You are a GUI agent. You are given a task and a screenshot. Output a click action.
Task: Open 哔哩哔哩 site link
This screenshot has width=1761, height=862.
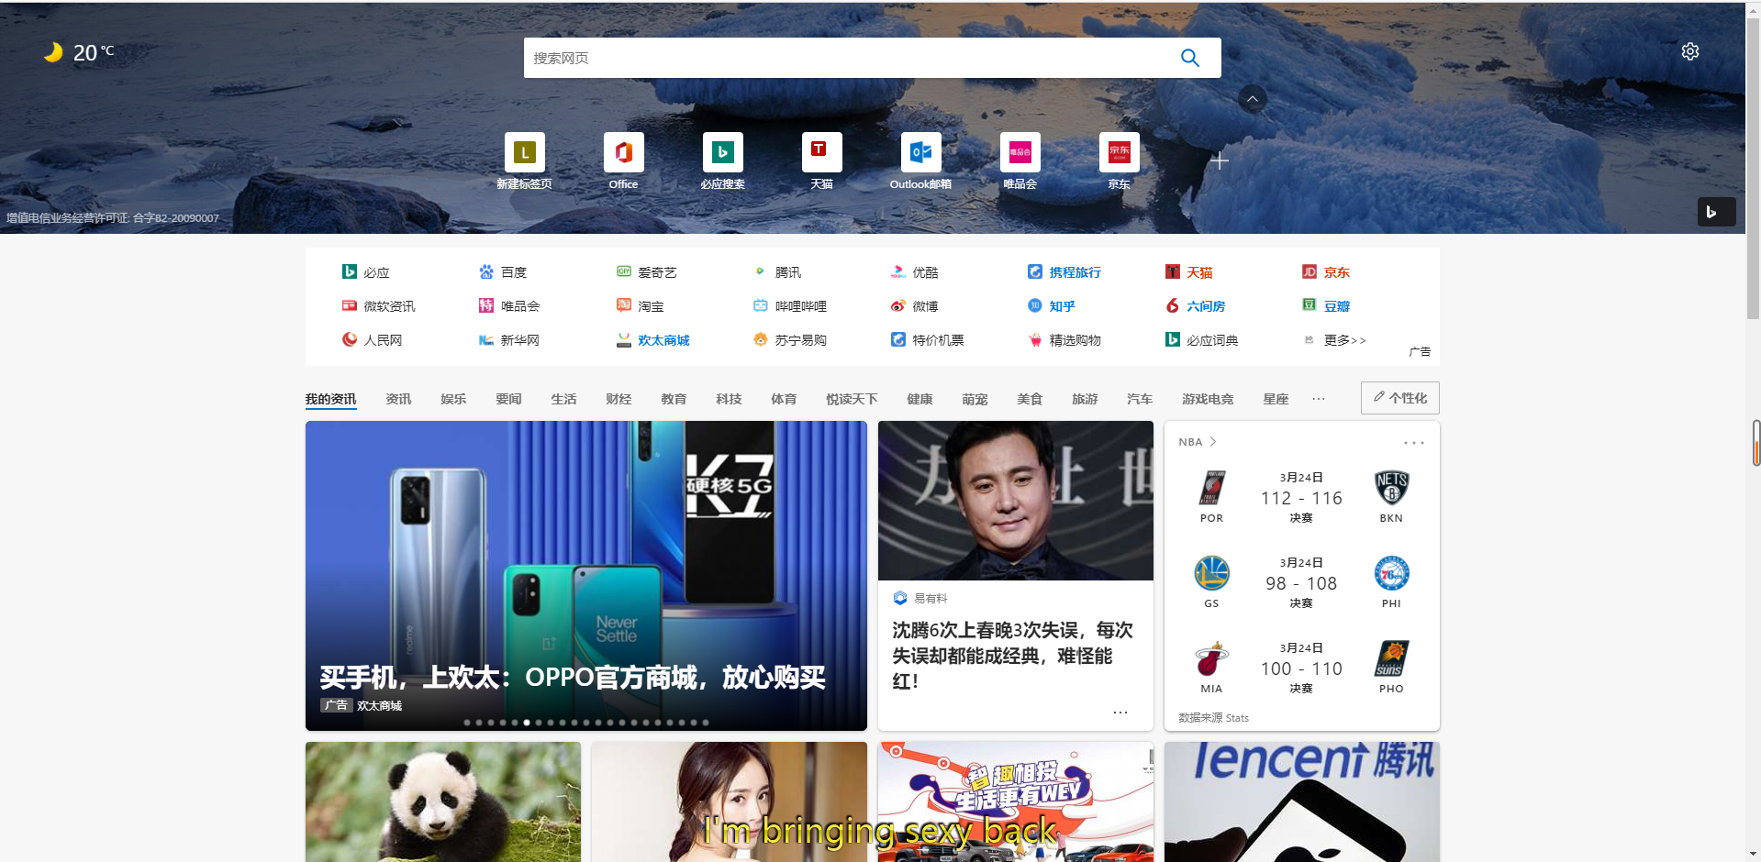[790, 306]
